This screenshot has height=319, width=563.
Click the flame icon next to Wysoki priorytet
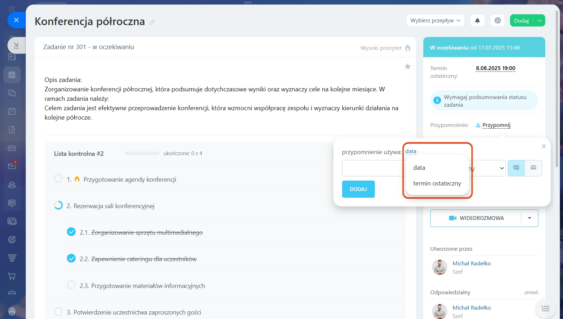pos(408,48)
